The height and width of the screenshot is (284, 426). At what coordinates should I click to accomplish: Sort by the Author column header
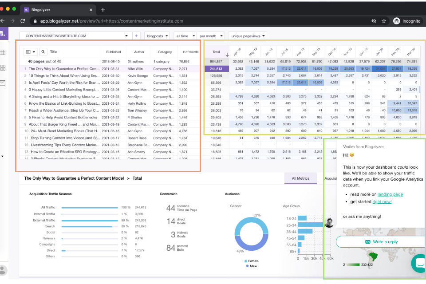tap(139, 52)
